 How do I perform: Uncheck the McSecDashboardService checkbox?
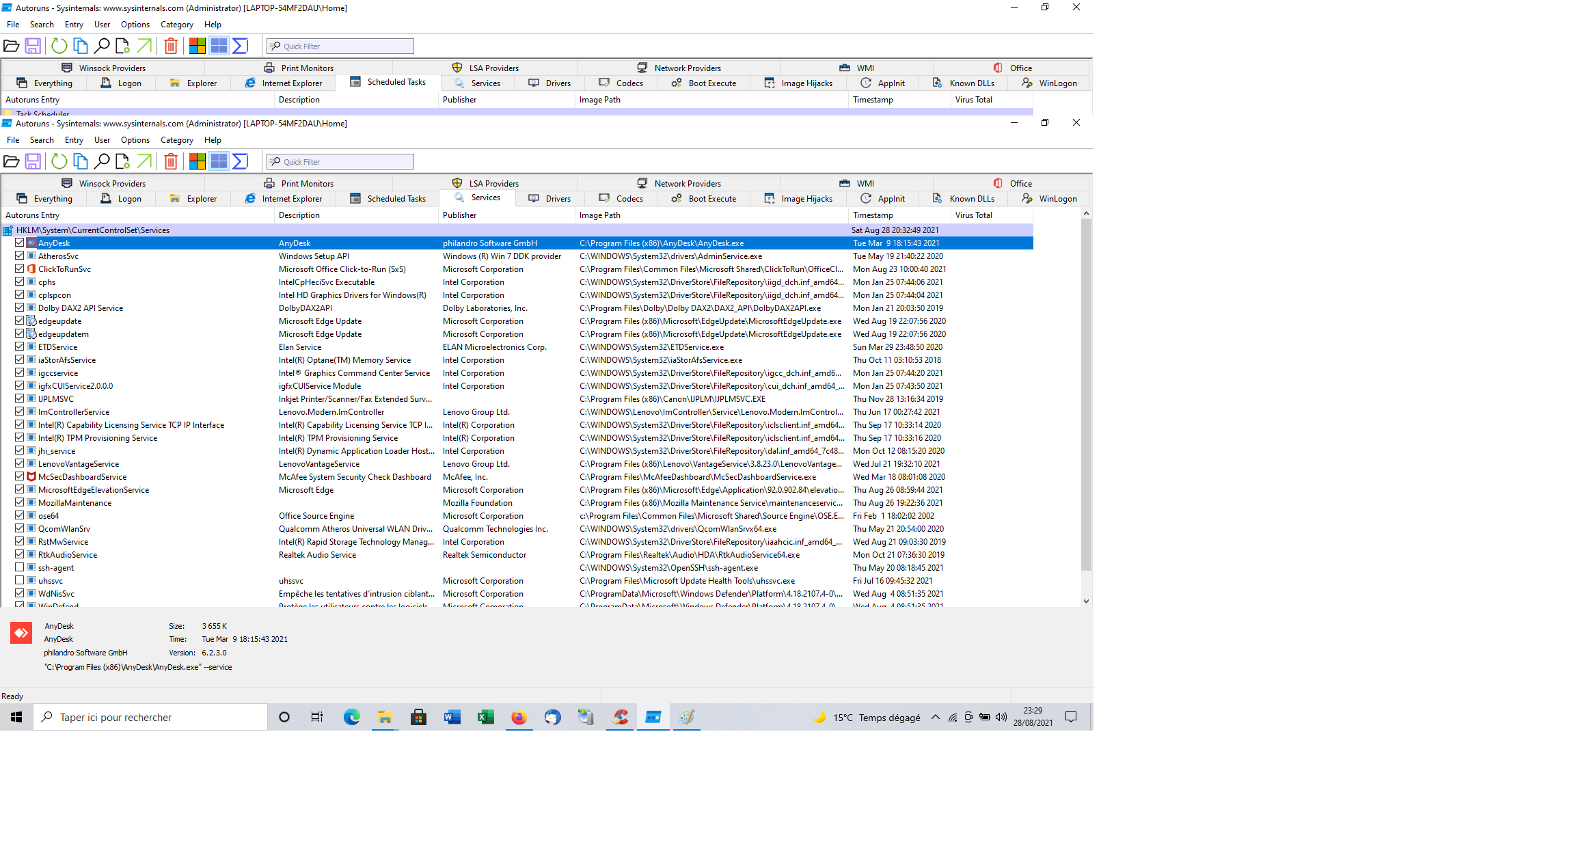(20, 476)
